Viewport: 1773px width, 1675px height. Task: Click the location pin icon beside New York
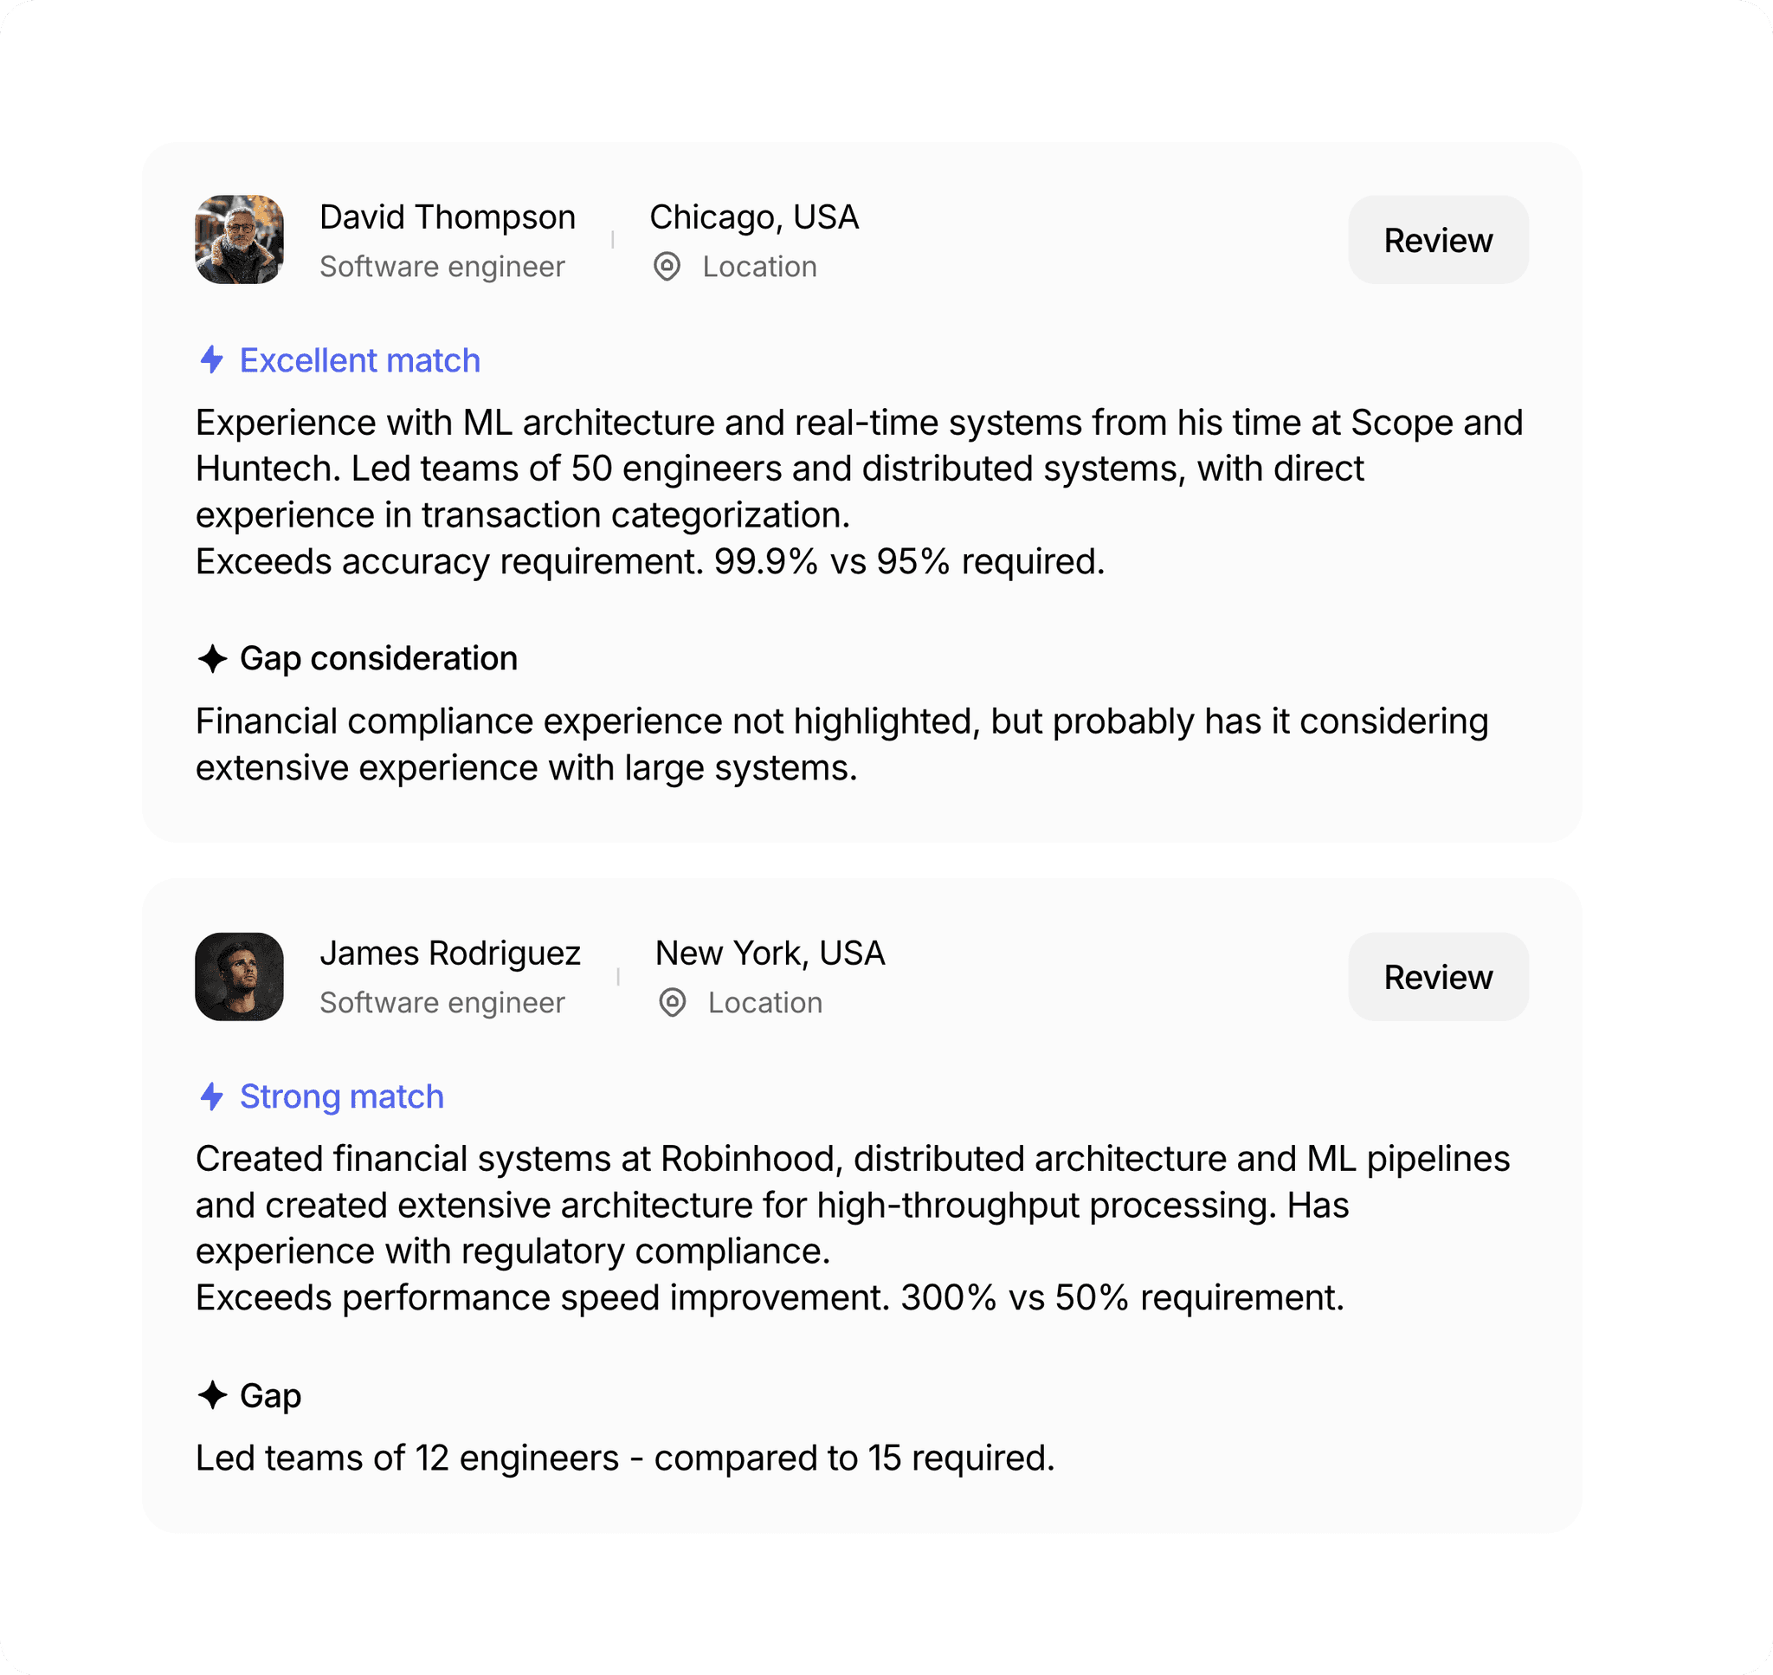pyautogui.click(x=673, y=1003)
